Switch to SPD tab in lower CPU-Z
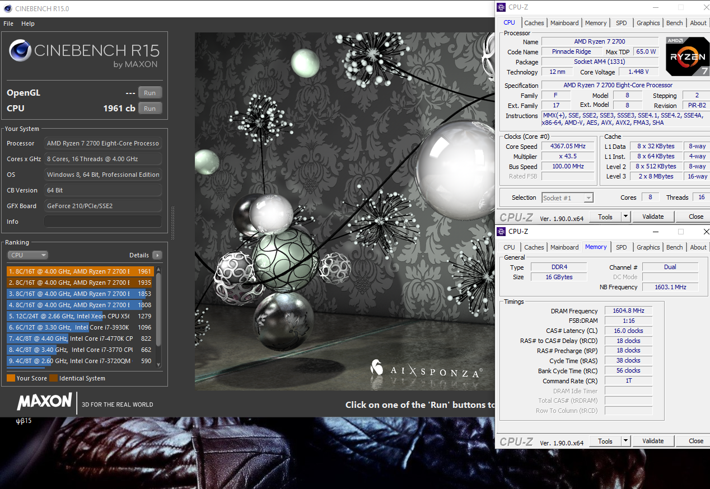This screenshot has height=489, width=710. tap(622, 247)
